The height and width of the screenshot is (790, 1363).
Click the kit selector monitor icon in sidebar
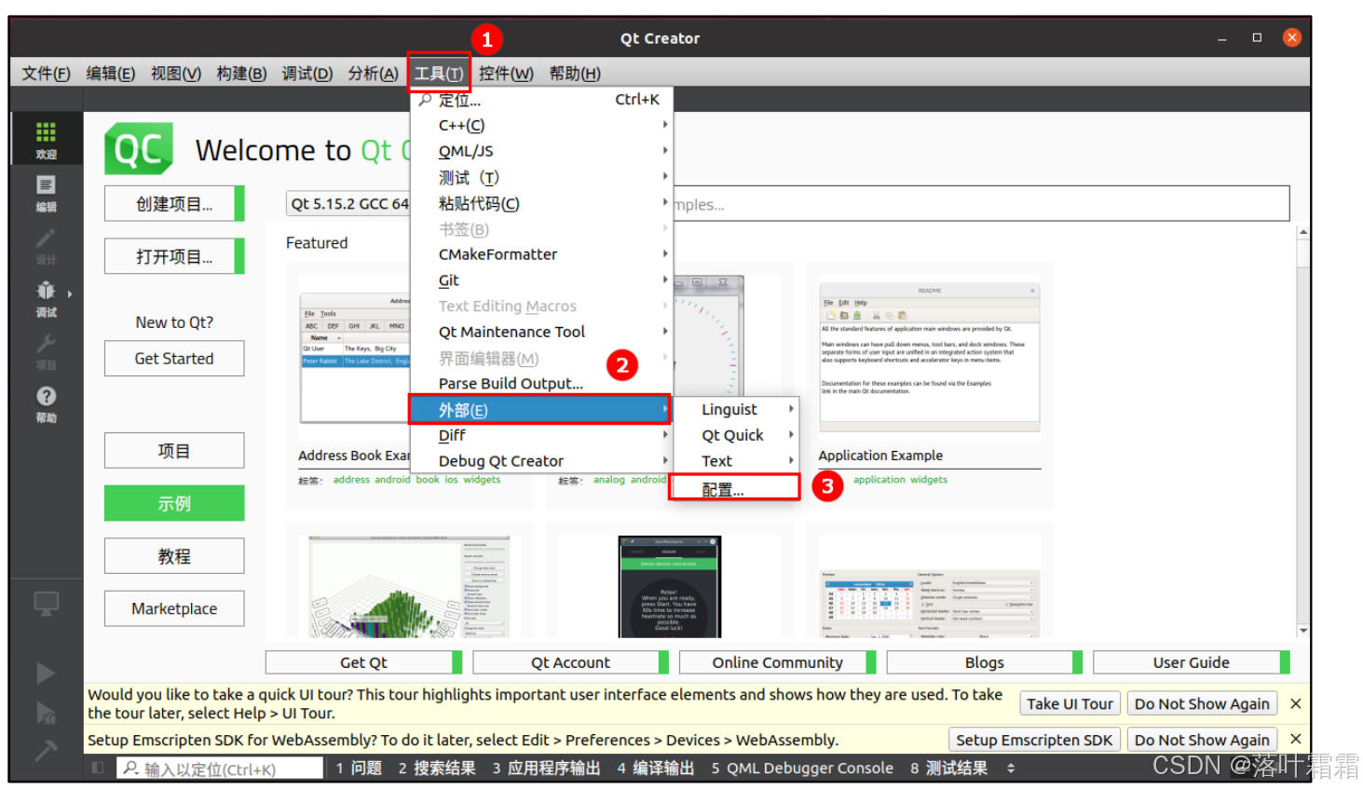46,604
